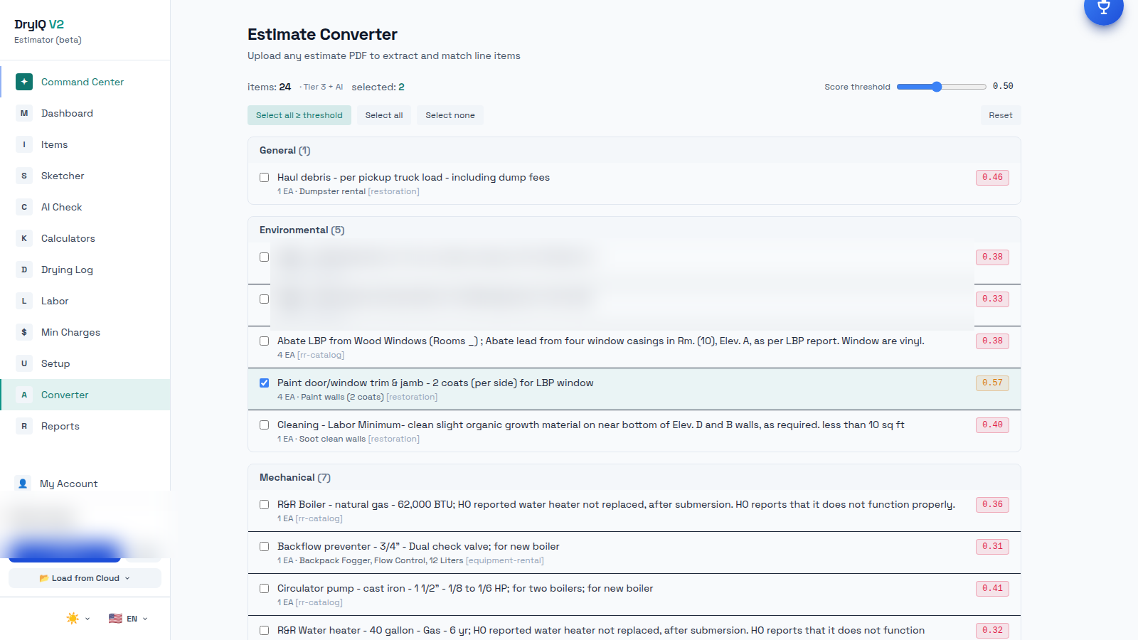Click the sun theme icon
This screenshot has height=640, width=1138.
click(x=73, y=619)
